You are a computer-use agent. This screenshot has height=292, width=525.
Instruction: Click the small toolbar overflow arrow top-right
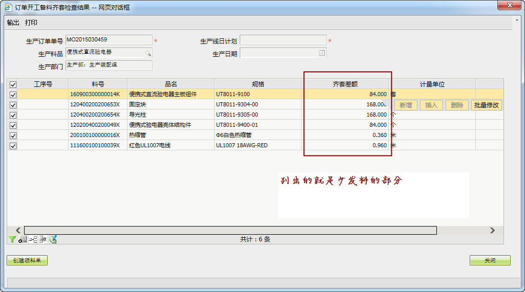coord(517,20)
